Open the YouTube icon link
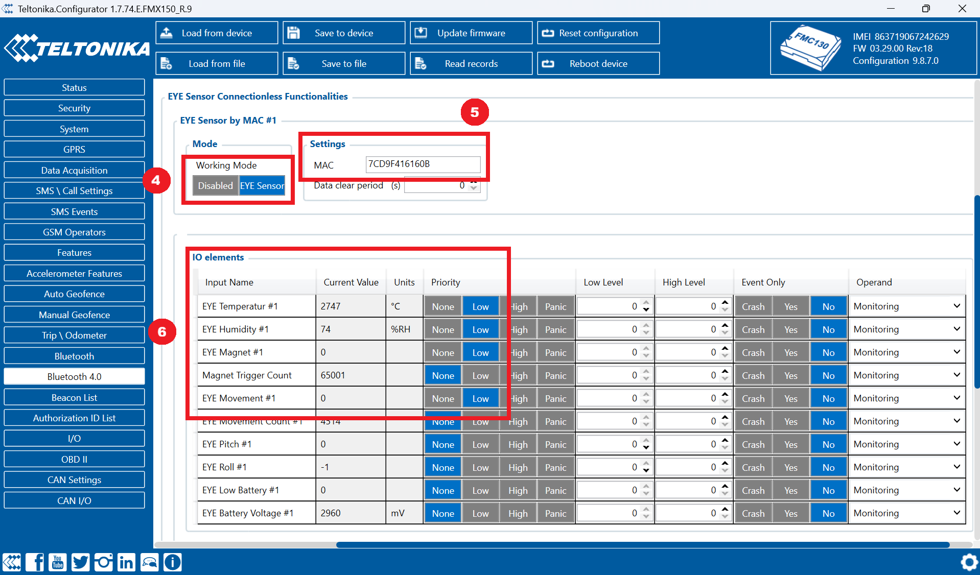Viewport: 980px width, 575px height. (58, 562)
